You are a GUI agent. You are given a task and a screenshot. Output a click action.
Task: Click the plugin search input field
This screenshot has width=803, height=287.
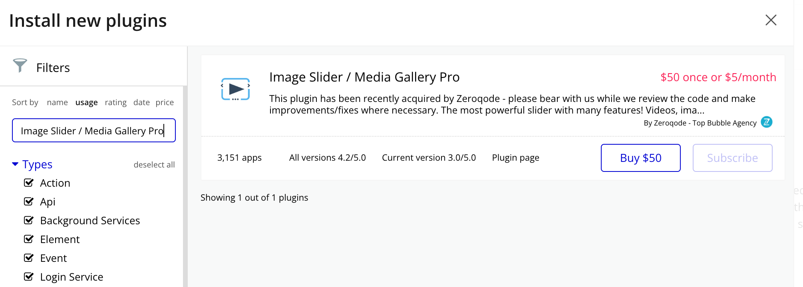93,130
